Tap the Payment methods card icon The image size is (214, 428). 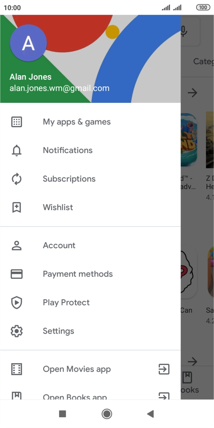[x=17, y=274]
